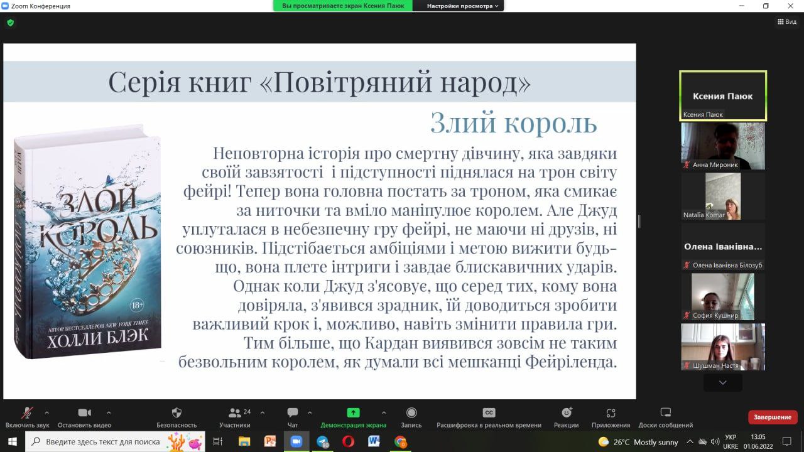Click the volume speaker tray icon

[714, 441]
